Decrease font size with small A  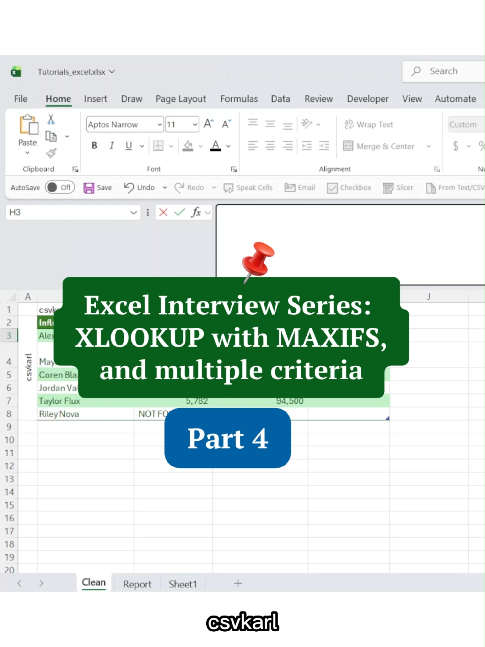click(x=226, y=124)
